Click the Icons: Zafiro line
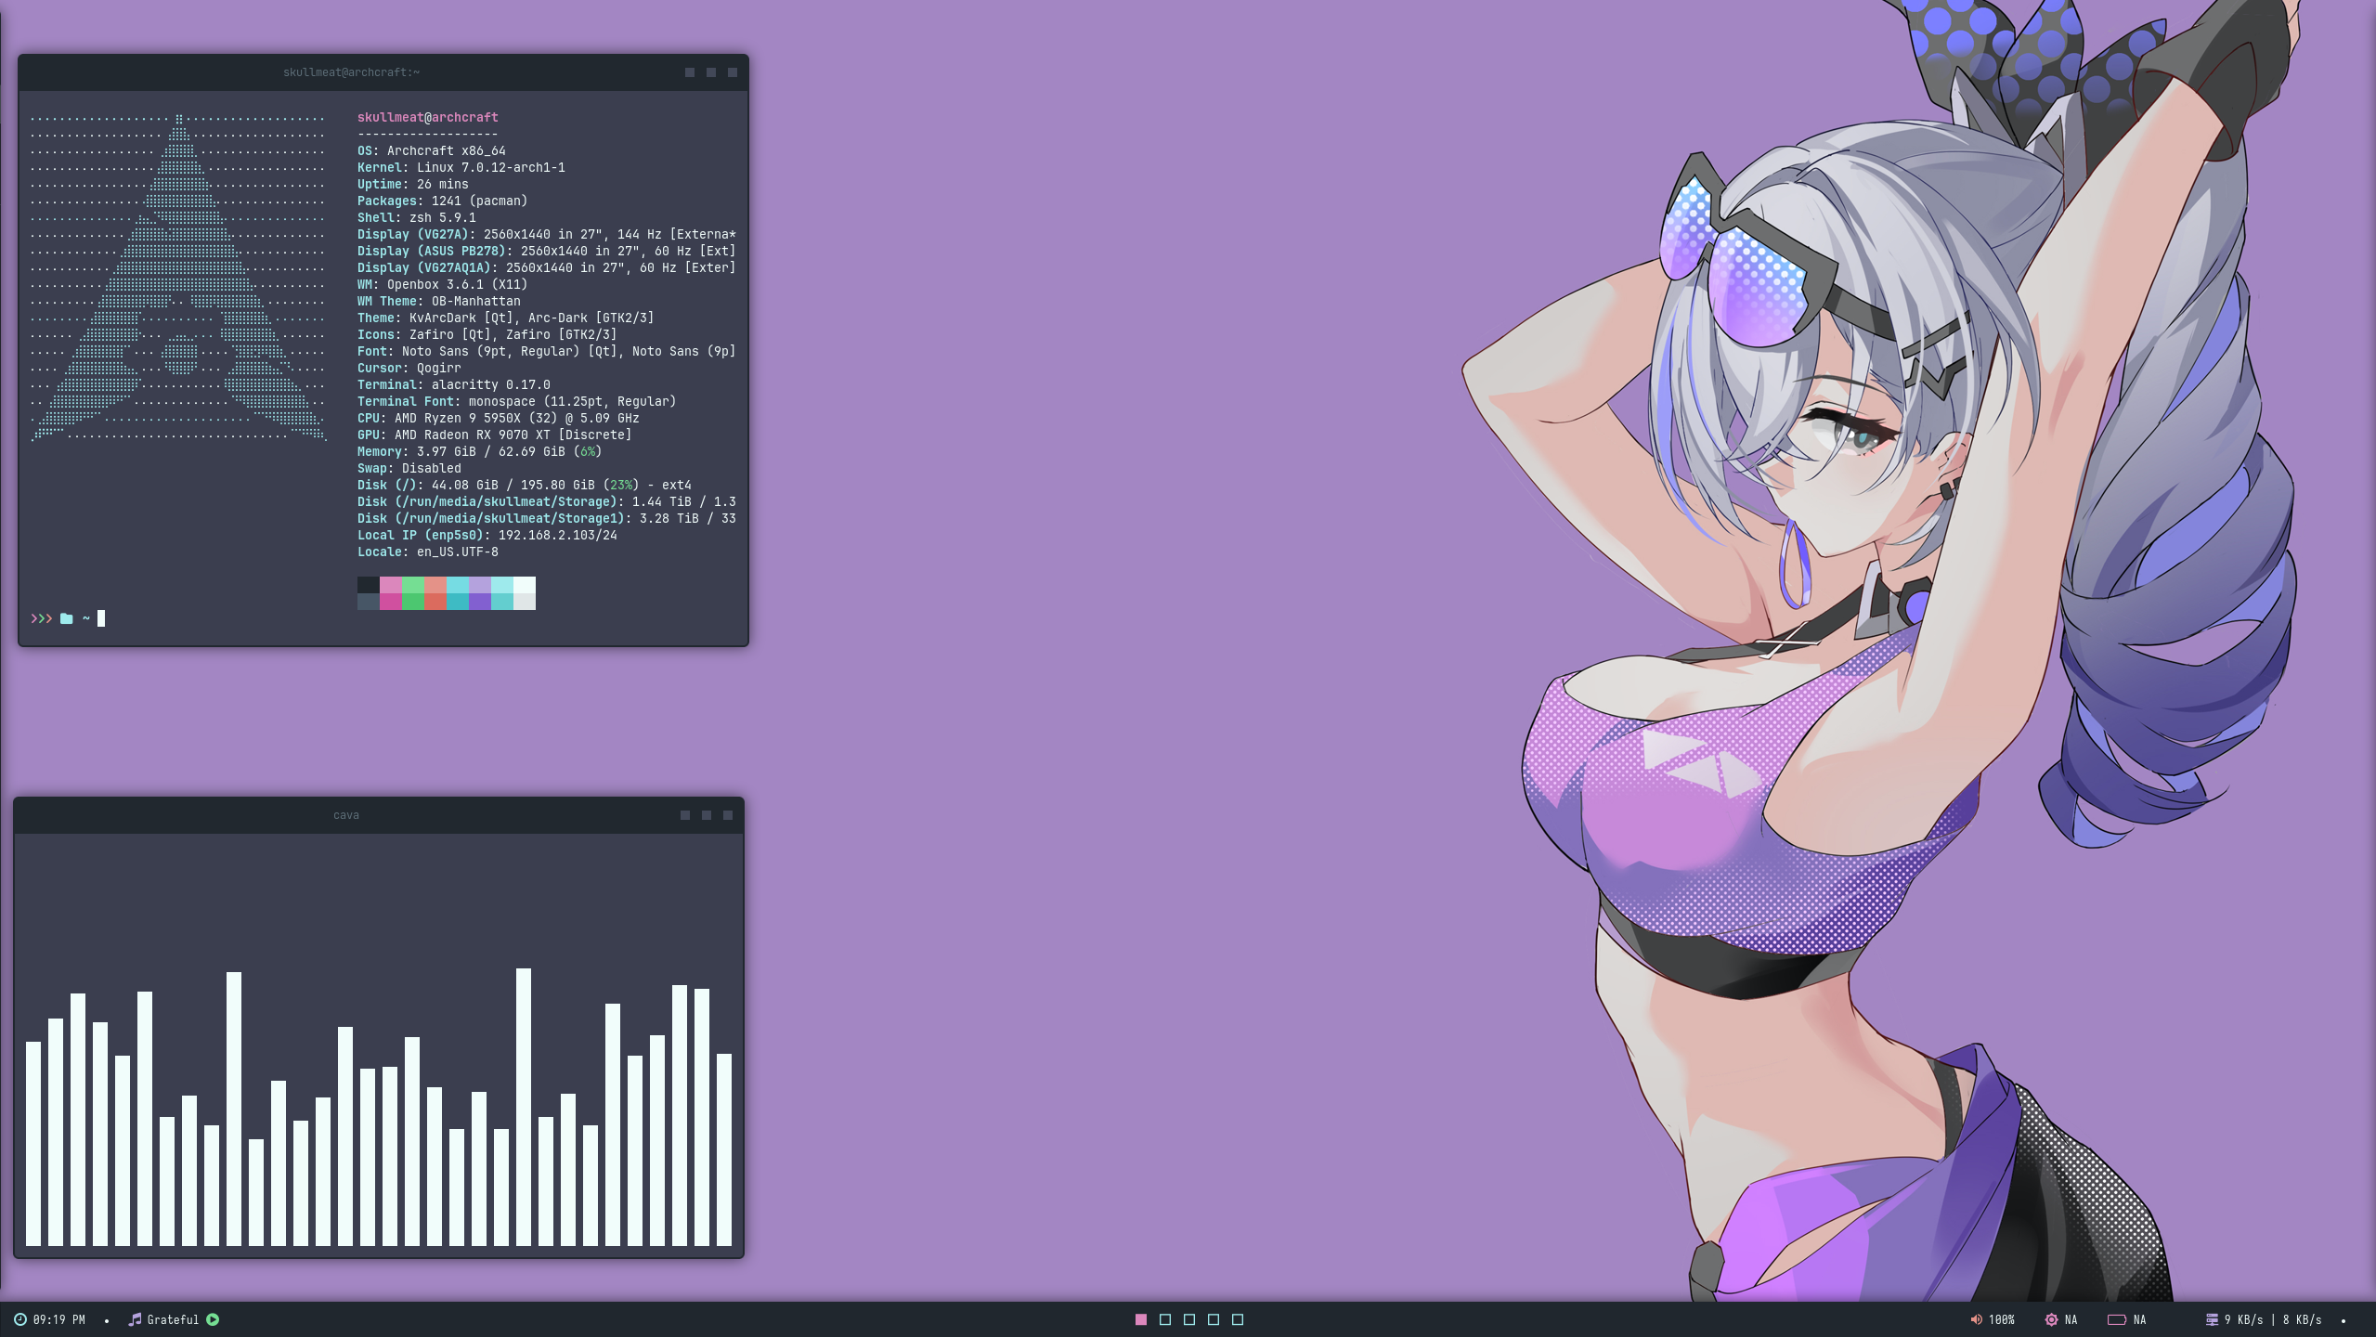Image resolution: width=2376 pixels, height=1337 pixels. [x=487, y=334]
